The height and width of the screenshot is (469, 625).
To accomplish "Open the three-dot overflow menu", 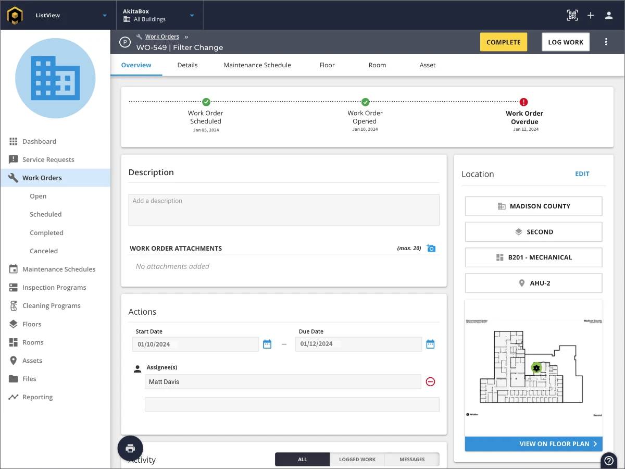I will point(606,42).
